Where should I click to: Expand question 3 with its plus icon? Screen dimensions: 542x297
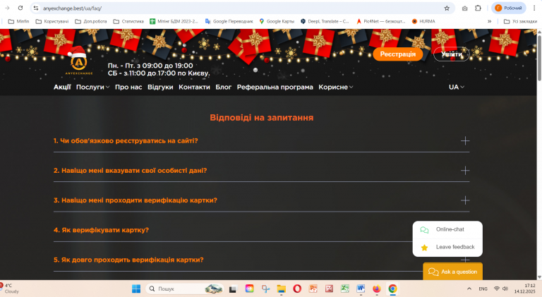click(x=465, y=200)
